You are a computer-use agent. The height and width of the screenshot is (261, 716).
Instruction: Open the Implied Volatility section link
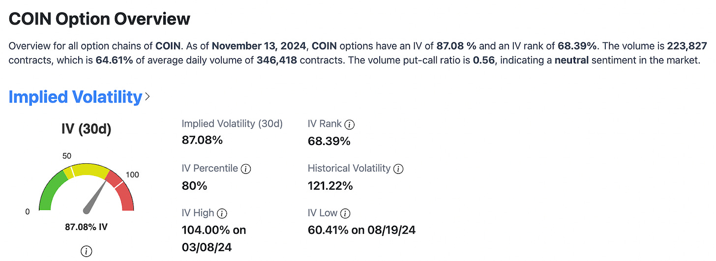75,97
